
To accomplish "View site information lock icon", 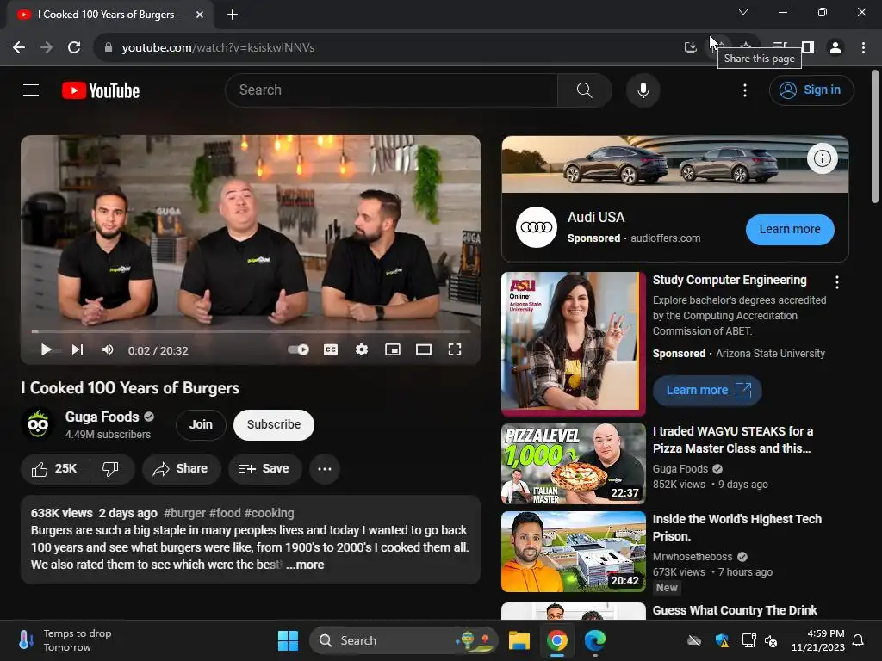I will [x=109, y=48].
